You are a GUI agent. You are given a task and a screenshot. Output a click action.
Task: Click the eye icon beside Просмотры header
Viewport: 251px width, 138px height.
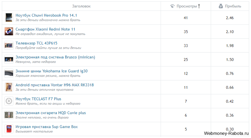click(172, 6)
